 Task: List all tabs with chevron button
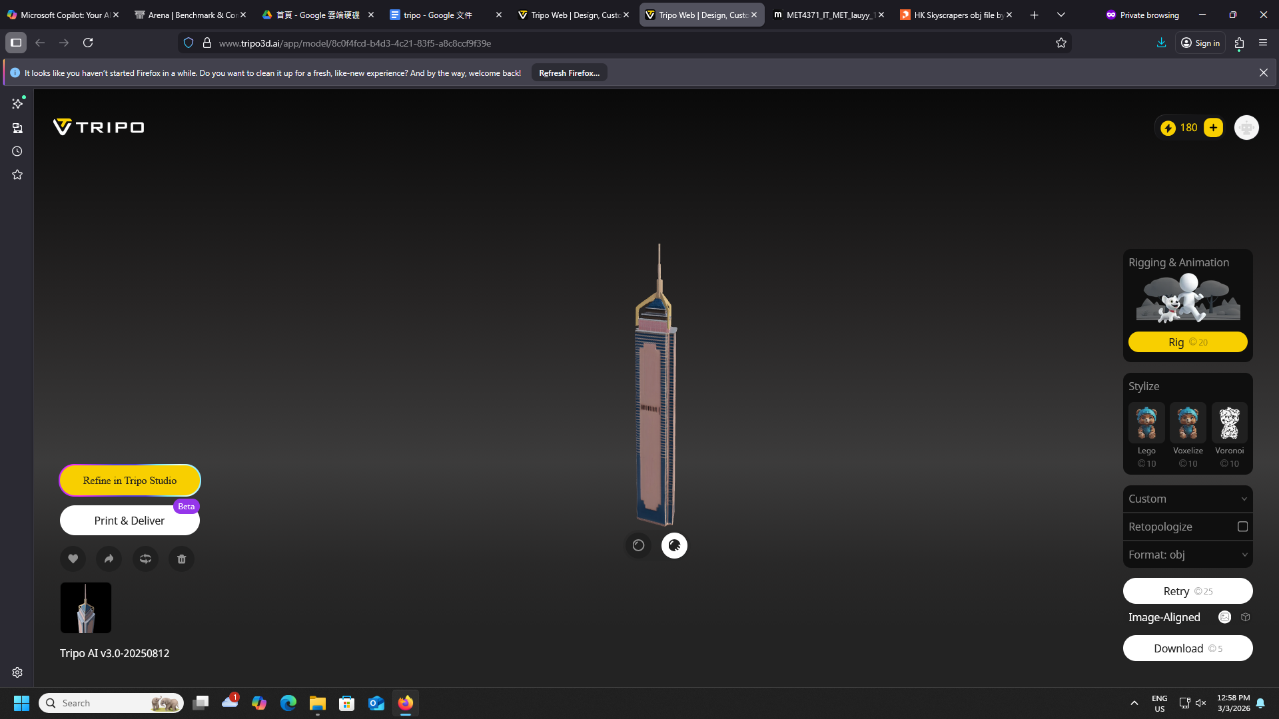point(1061,15)
